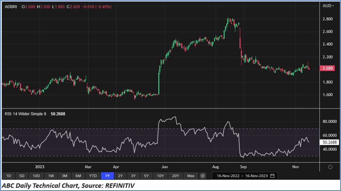Click the Aug time axis label
Image resolution: width=341 pixels, height=191 pixels.
pos(216,167)
